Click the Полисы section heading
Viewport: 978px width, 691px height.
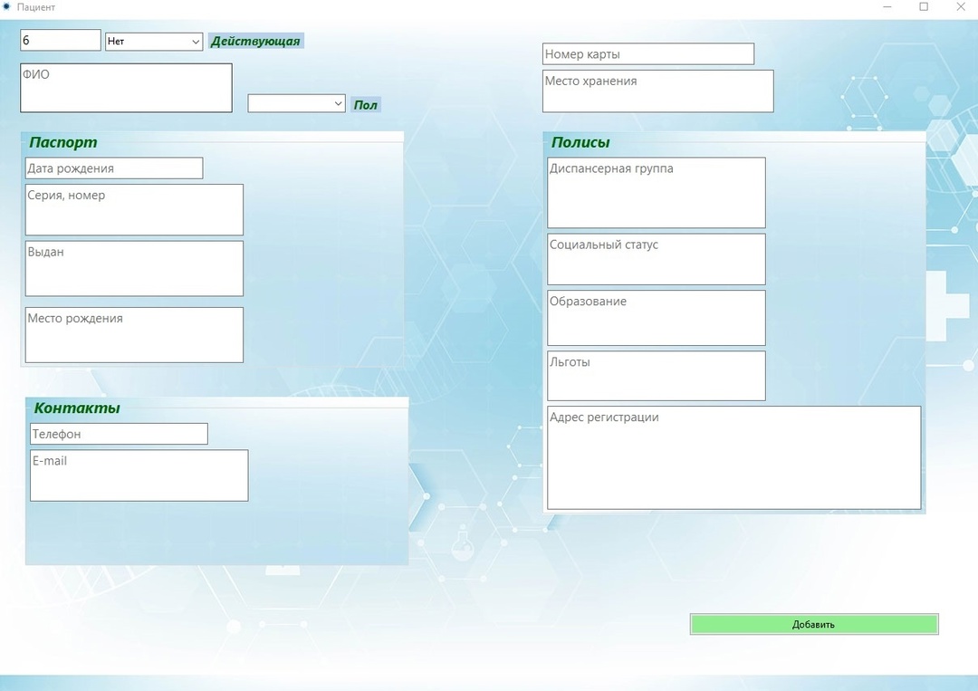580,142
